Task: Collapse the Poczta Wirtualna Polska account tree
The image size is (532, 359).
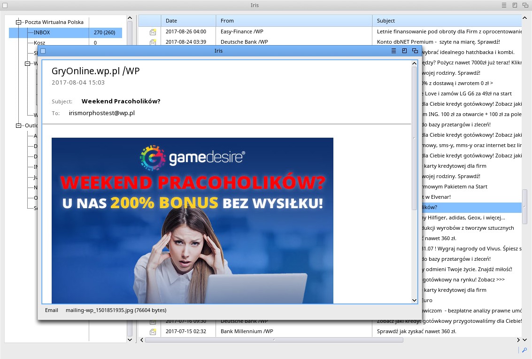Action: pyautogui.click(x=19, y=22)
